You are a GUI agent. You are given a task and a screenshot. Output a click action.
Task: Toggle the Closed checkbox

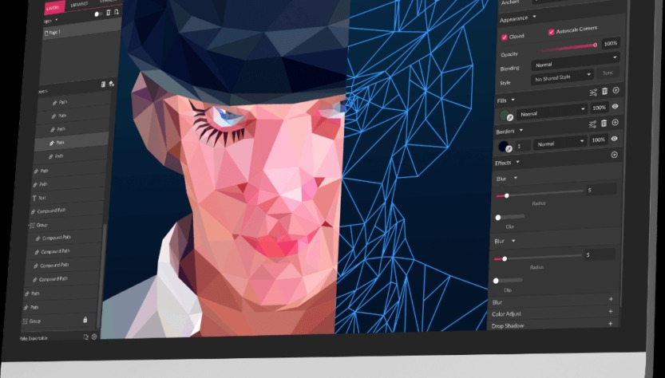point(505,37)
